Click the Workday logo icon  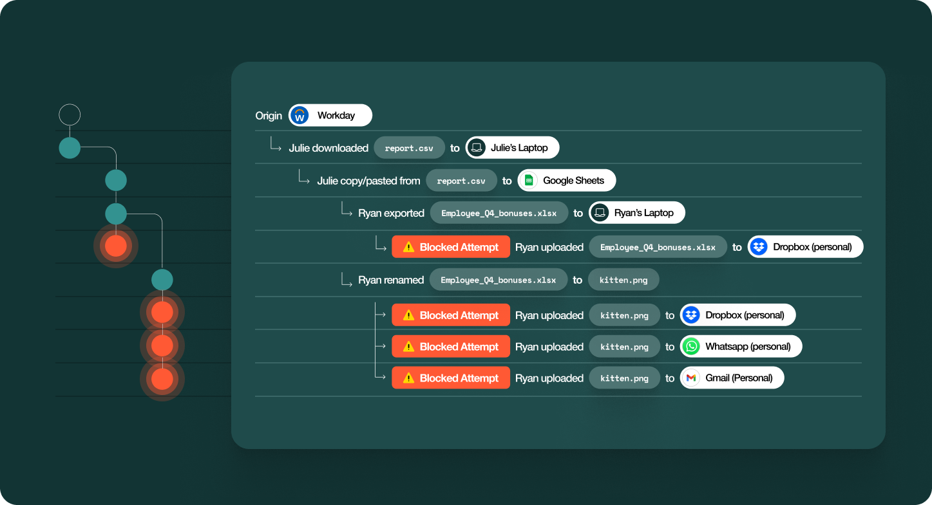[x=300, y=116]
